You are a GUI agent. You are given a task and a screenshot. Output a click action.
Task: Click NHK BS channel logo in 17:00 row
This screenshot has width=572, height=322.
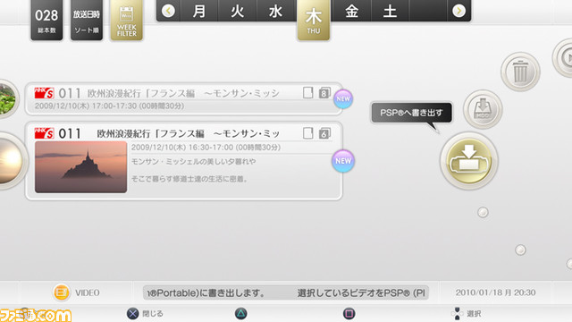point(44,93)
